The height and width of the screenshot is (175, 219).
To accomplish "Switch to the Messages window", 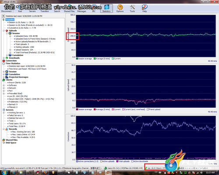I will [81, 11].
